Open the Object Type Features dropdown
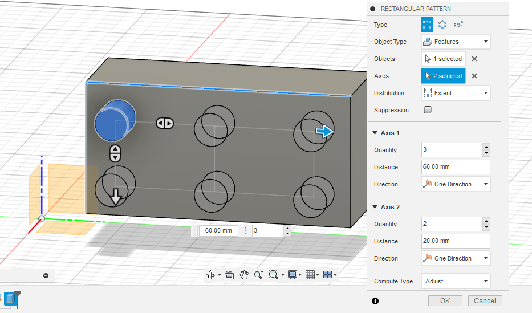 [456, 42]
